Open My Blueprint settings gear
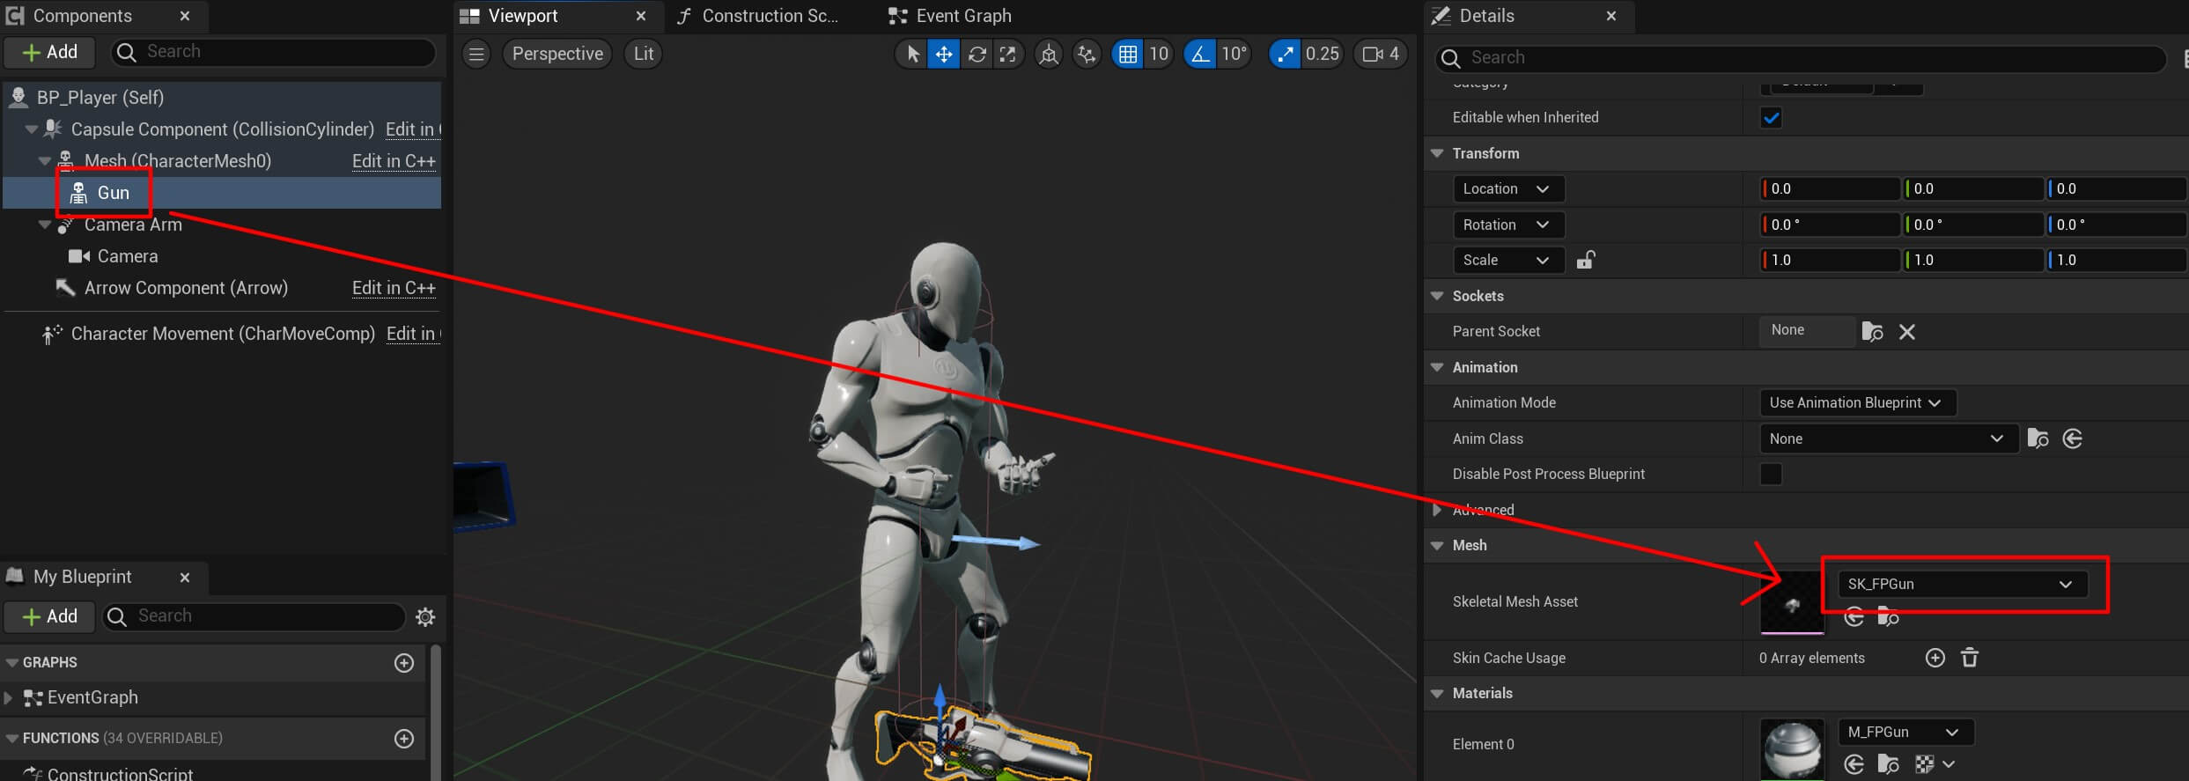 coord(425,617)
